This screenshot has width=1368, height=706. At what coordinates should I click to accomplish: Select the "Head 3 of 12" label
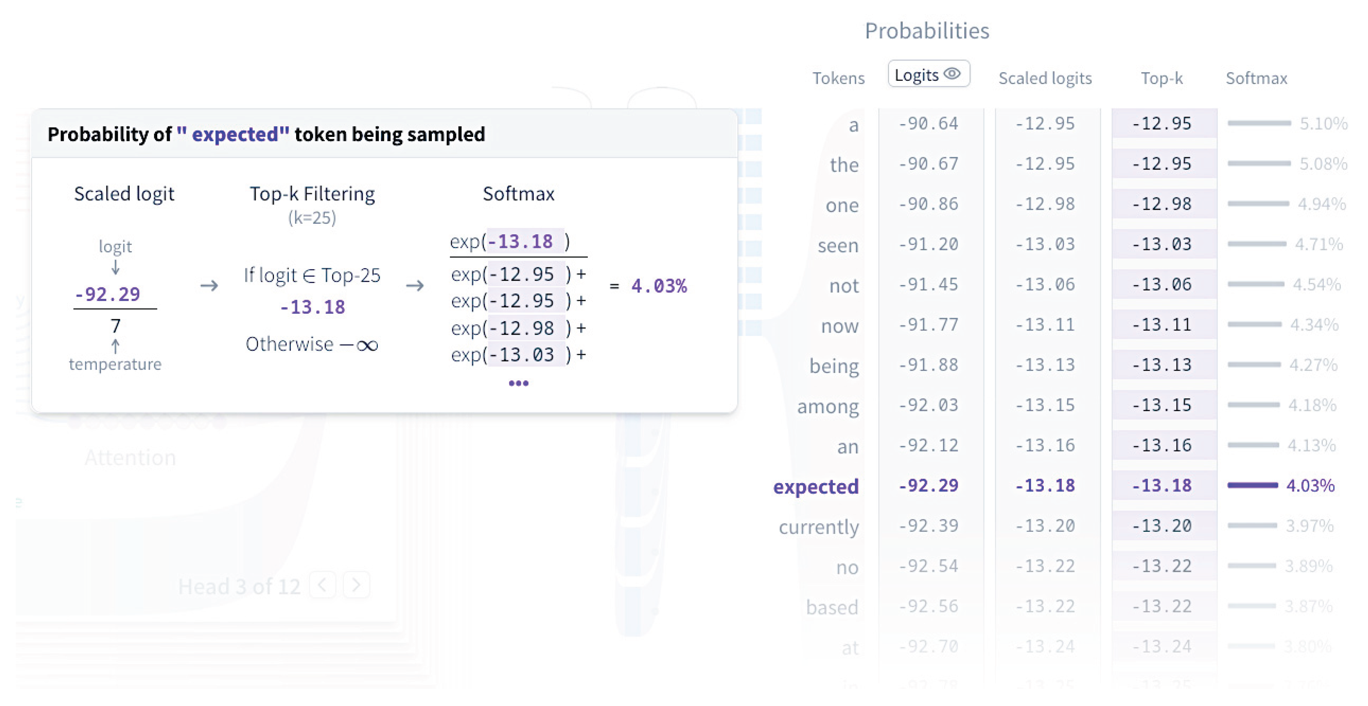(239, 586)
